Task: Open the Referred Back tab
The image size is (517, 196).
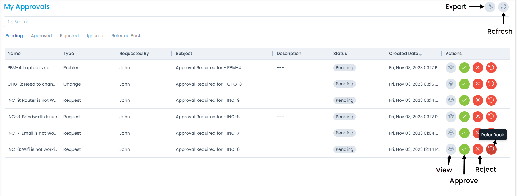Action: [x=126, y=35]
